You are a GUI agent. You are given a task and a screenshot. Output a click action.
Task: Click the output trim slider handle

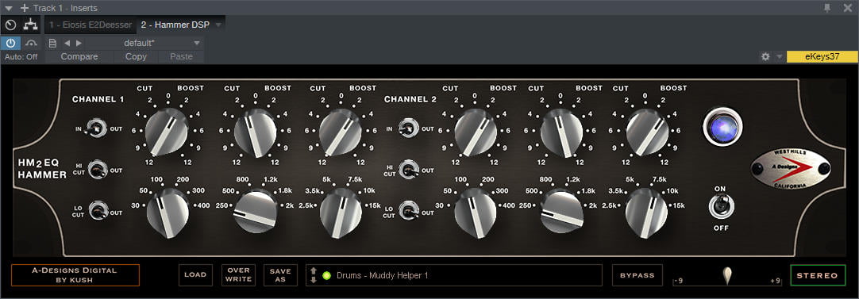[727, 275]
